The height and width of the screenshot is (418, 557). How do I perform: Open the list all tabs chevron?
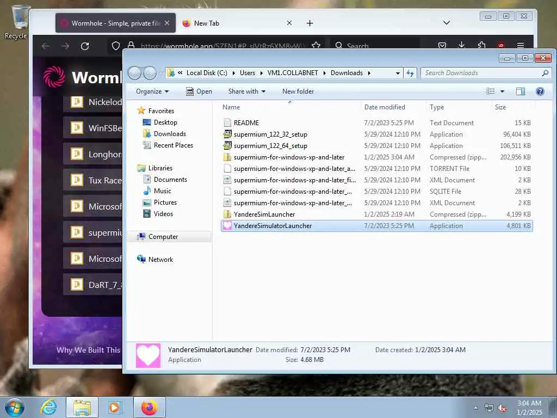click(x=447, y=23)
